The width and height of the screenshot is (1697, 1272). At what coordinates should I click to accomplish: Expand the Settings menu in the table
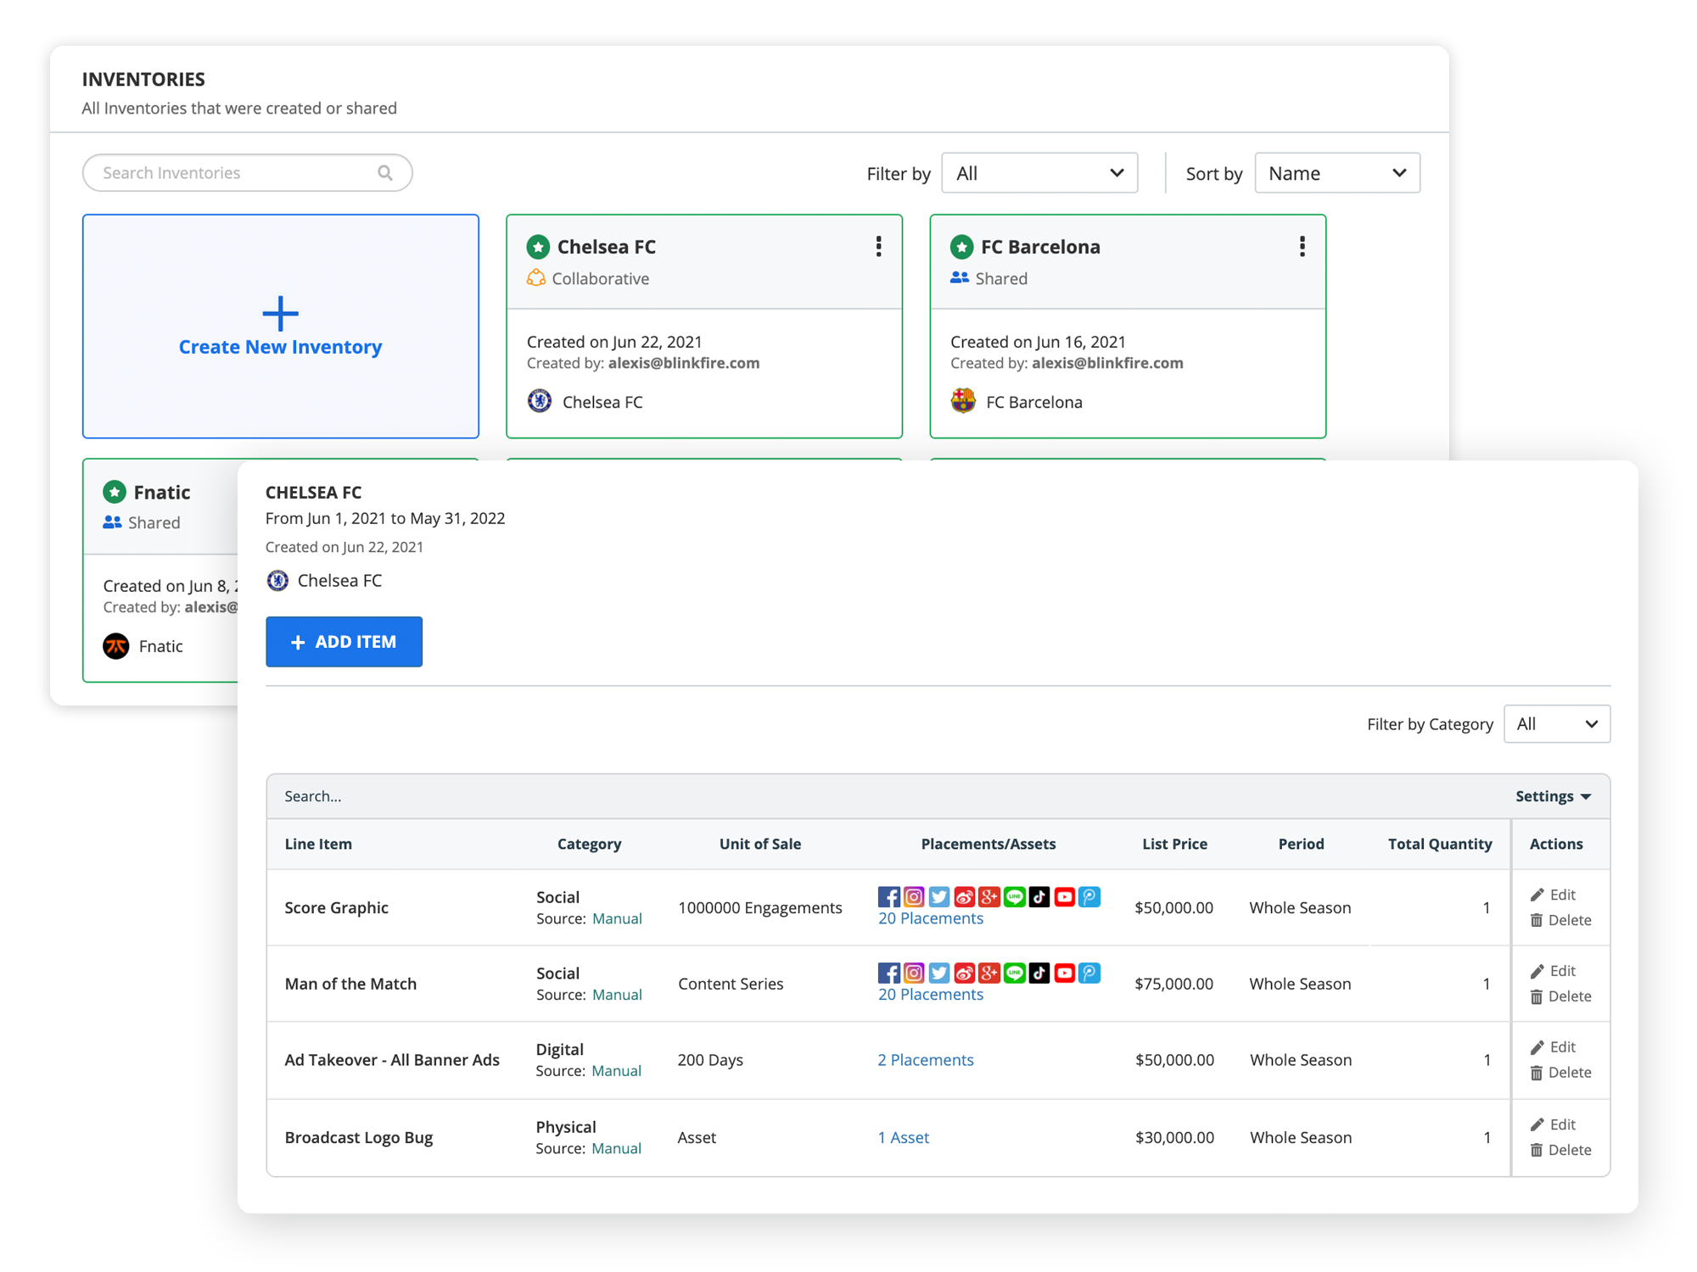(1553, 796)
